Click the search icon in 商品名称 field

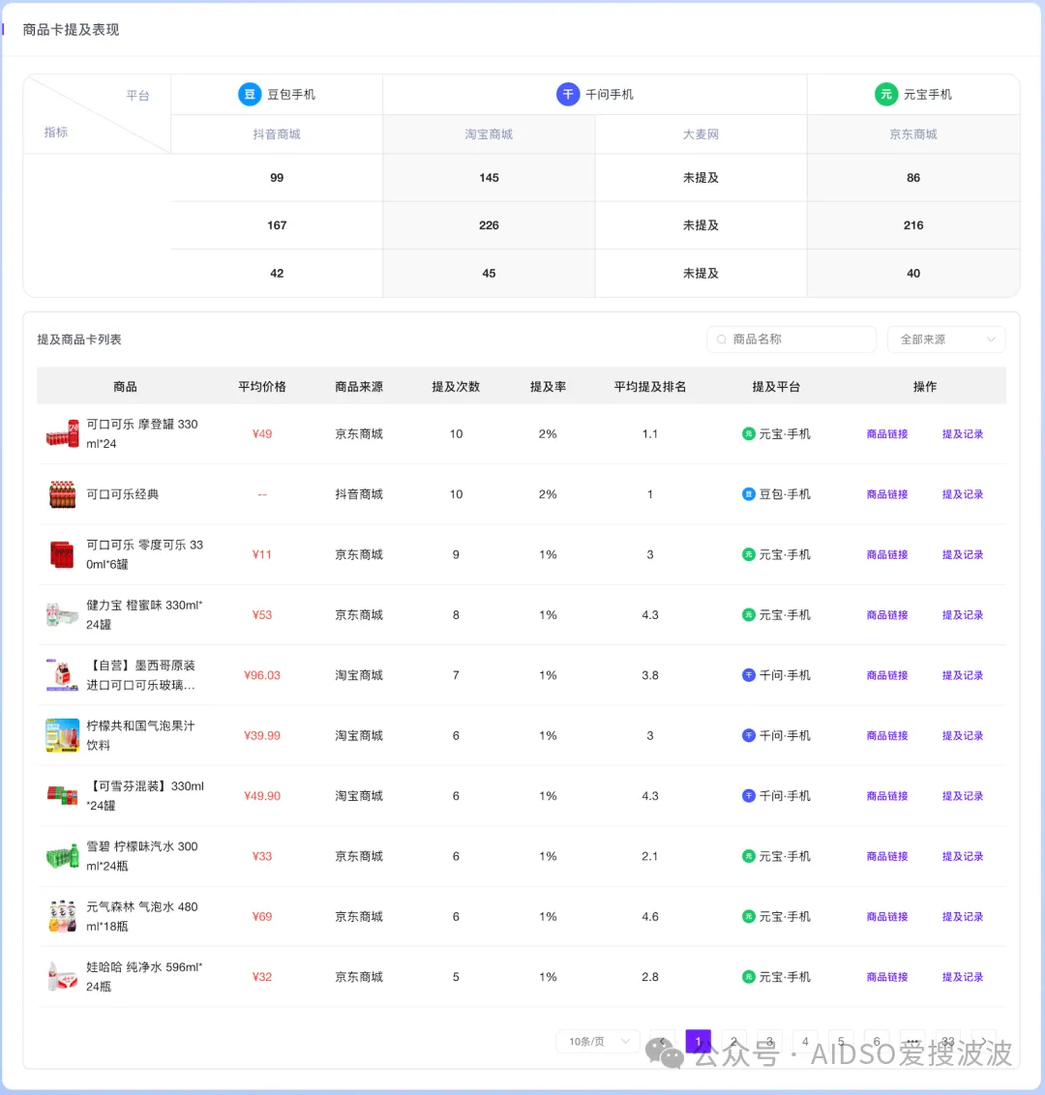(x=722, y=340)
